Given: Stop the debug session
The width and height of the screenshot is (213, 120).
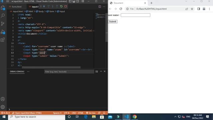Looking at the screenshot, I should 66,6.
